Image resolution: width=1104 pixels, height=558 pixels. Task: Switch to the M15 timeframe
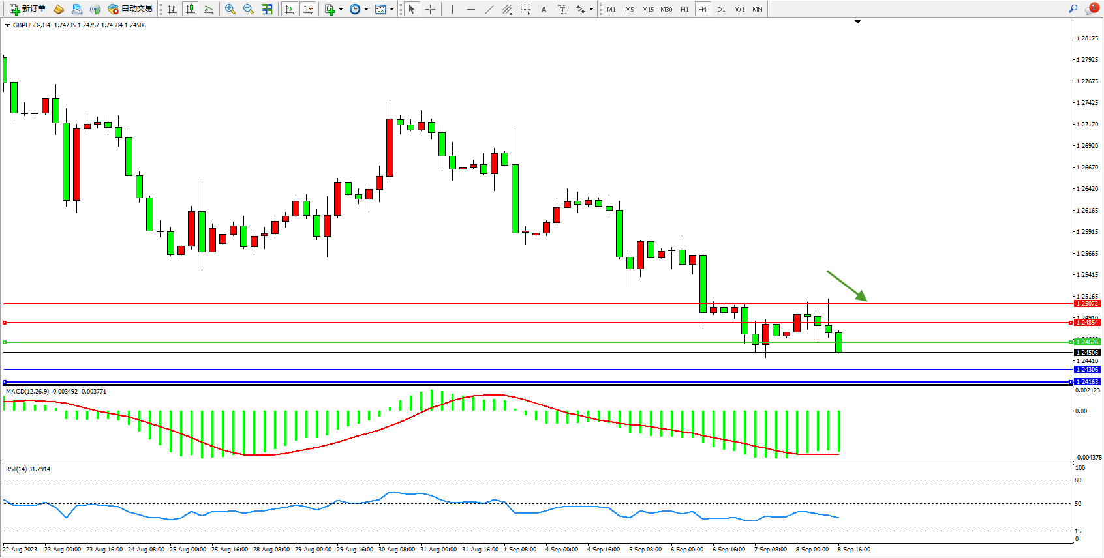647,9
